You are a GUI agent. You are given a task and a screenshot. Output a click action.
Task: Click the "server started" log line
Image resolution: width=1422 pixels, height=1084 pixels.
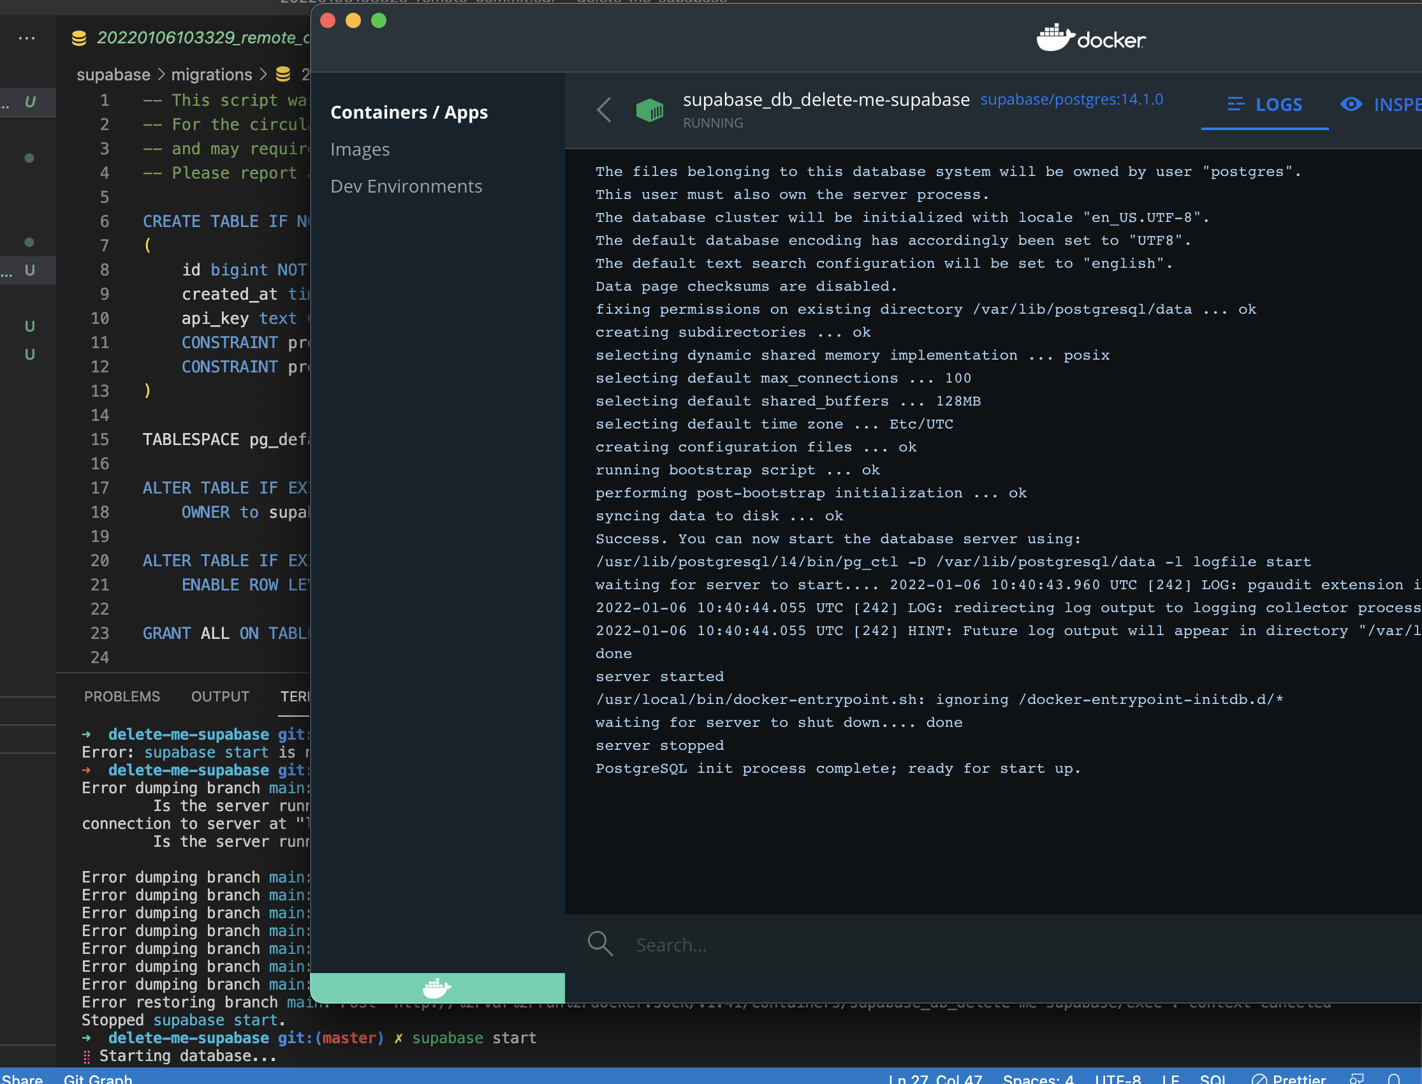(659, 676)
